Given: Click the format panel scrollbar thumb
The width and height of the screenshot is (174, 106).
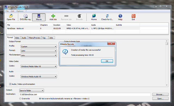Looking at the screenshot, I should click(x=167, y=43).
